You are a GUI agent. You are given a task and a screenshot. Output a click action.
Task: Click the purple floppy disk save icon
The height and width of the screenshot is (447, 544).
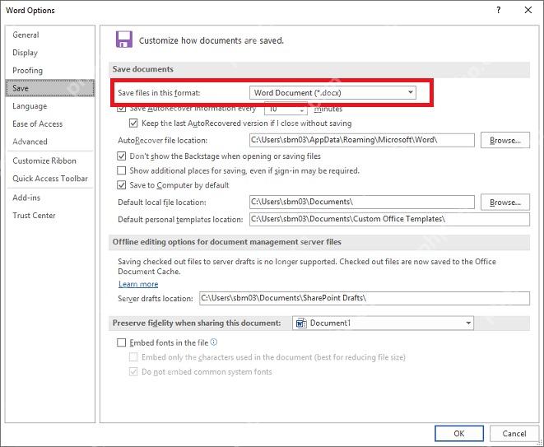click(123, 40)
